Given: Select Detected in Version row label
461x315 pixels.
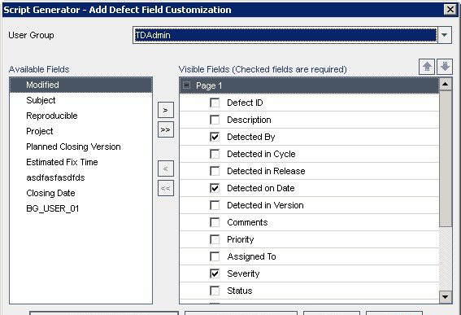Looking at the screenshot, I should [x=265, y=205].
